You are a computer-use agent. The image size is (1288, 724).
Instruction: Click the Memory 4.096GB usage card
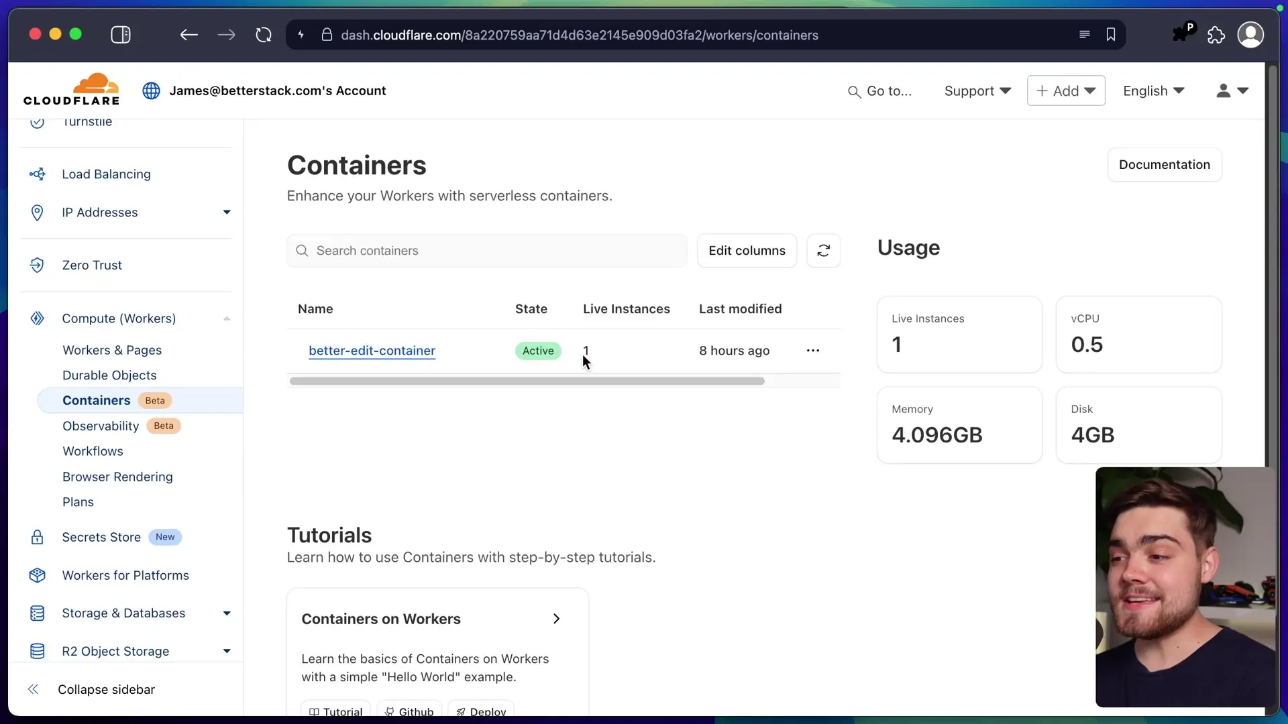[x=959, y=425]
